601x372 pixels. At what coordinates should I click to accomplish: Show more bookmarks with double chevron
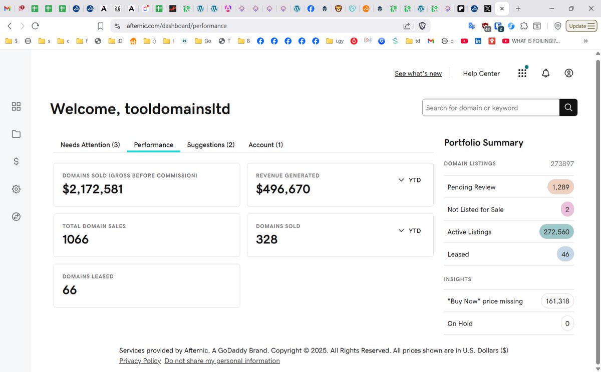click(585, 41)
